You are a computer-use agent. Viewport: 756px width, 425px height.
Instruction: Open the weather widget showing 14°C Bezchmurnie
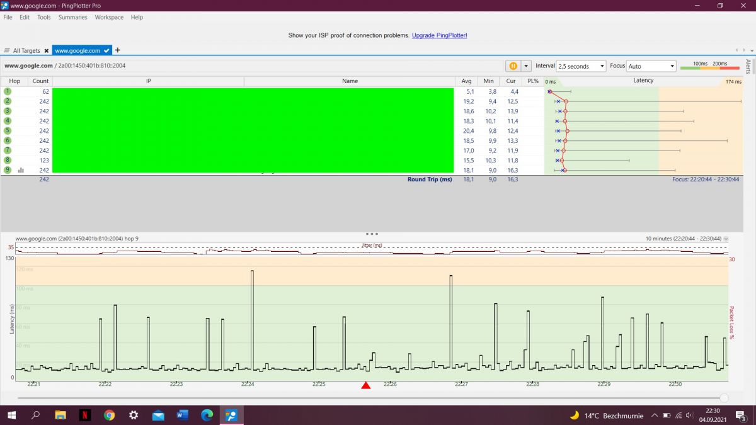tap(606, 416)
